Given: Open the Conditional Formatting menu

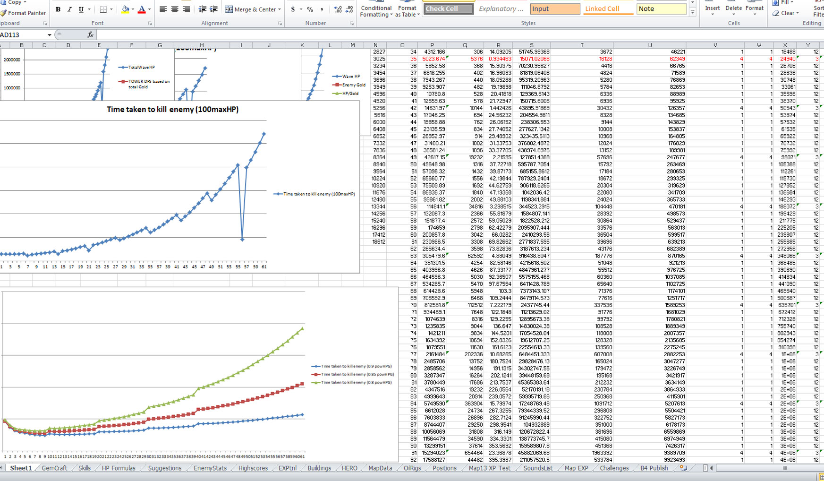Looking at the screenshot, I should tap(376, 10).
